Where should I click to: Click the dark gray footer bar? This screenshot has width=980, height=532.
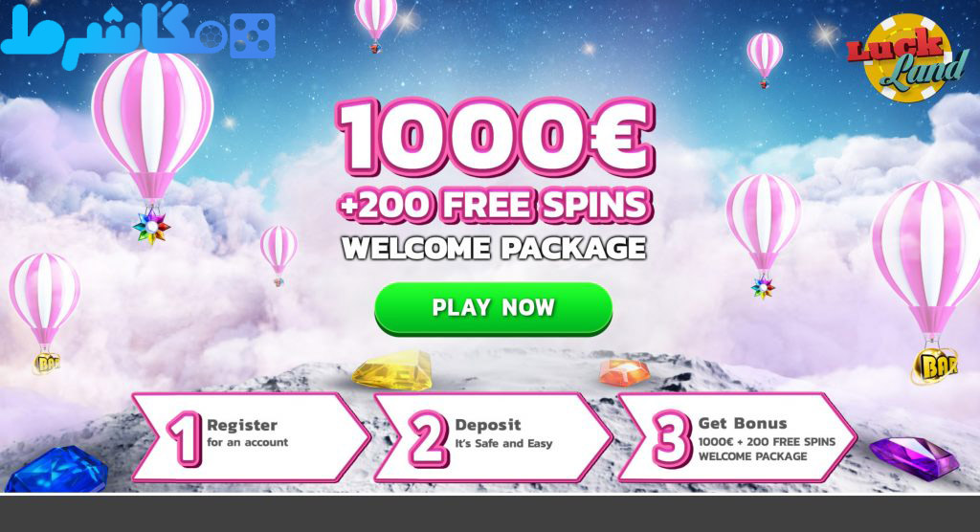[x=490, y=514]
